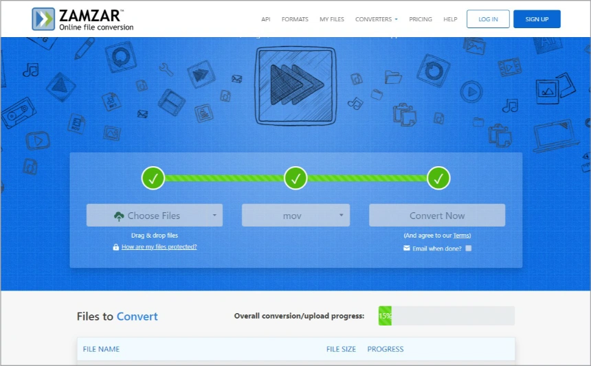Open the Terms link
Image resolution: width=591 pixels, height=366 pixels.
(461, 236)
